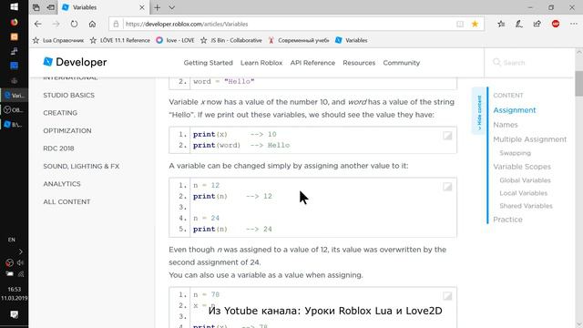This screenshot has width=583, height=328.
Task: Jump to Local Variables subsection
Action: tap(524, 193)
